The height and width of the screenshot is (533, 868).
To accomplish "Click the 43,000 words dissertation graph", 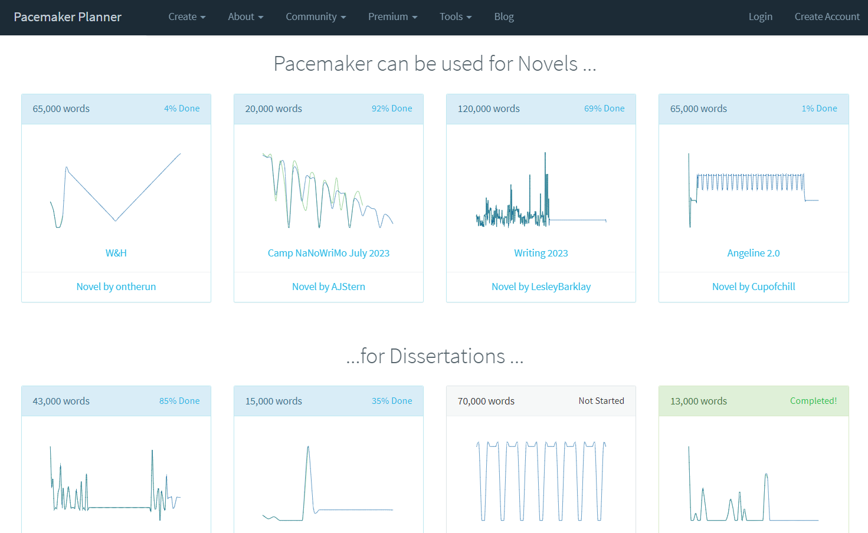I will tap(116, 483).
